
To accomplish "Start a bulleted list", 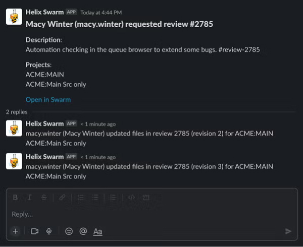I will (x=95, y=198).
